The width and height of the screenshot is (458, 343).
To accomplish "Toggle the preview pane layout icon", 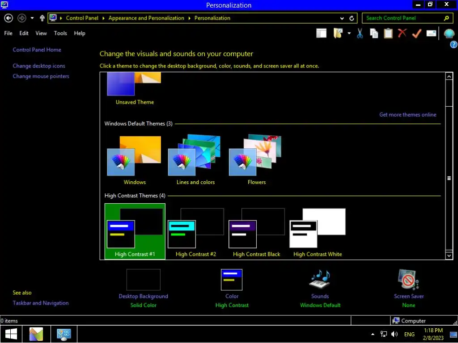I will (x=321, y=33).
